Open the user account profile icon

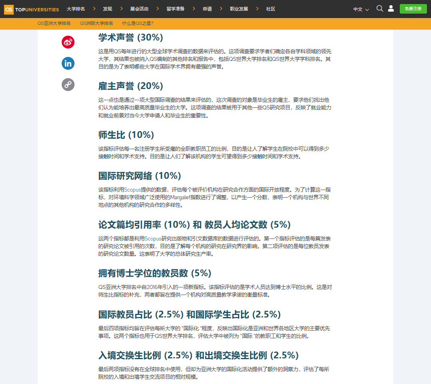391,8
